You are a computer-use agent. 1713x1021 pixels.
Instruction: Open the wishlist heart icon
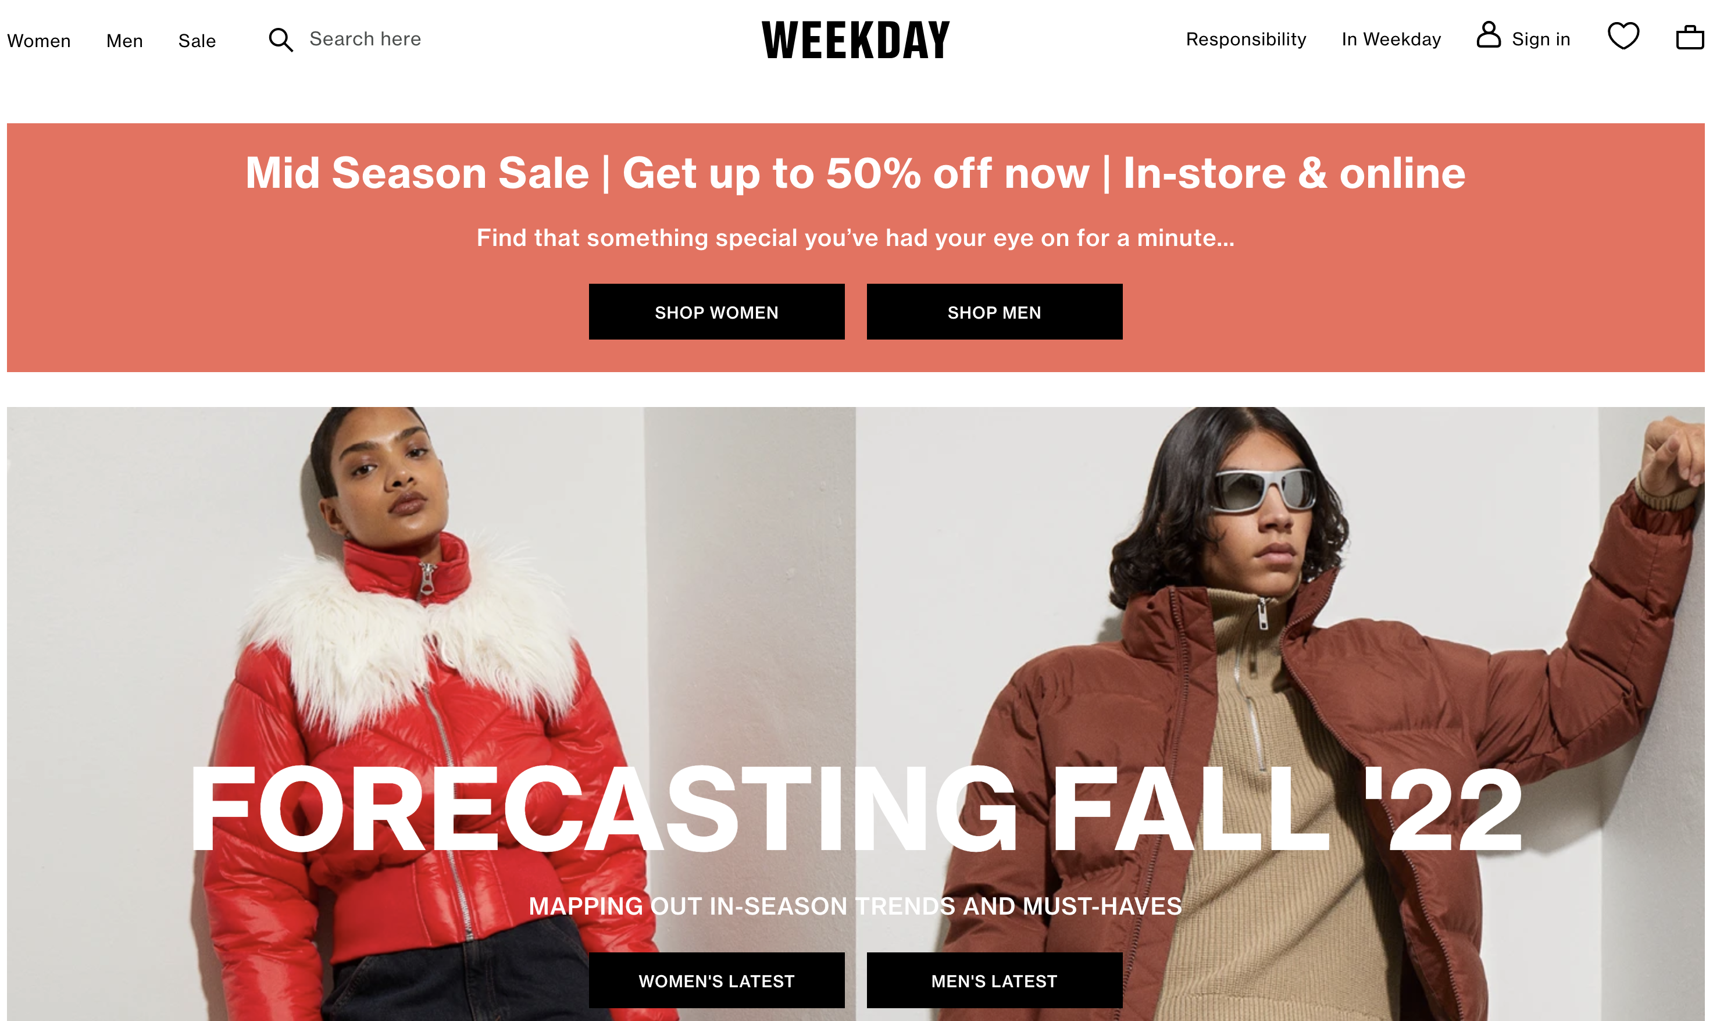1623,36
